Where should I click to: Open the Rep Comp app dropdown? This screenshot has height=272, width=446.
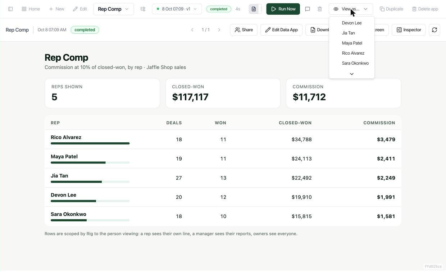pyautogui.click(x=113, y=9)
